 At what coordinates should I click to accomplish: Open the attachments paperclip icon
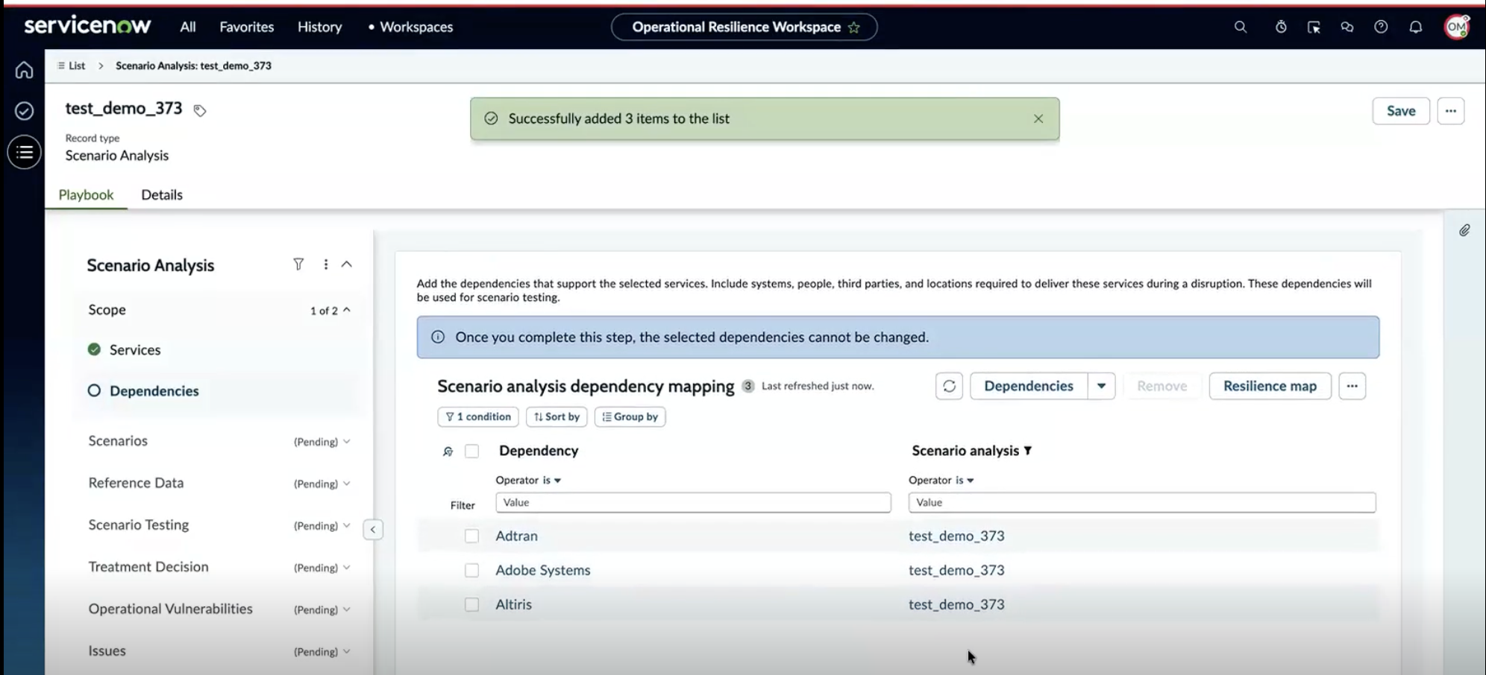[1464, 230]
